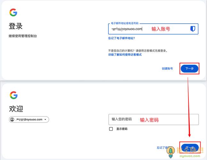This screenshot has height=160, width=207.
Task: Click the 忘记了密码 link
Action: 163,148
